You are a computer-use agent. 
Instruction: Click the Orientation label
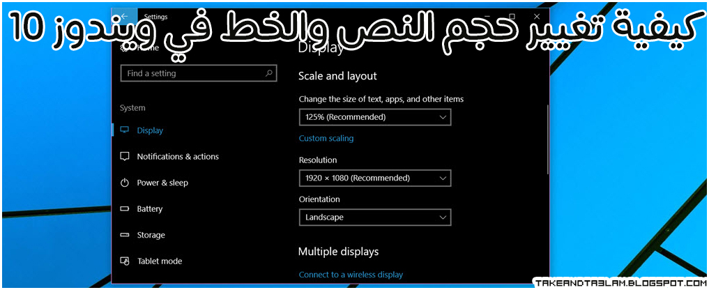click(319, 199)
